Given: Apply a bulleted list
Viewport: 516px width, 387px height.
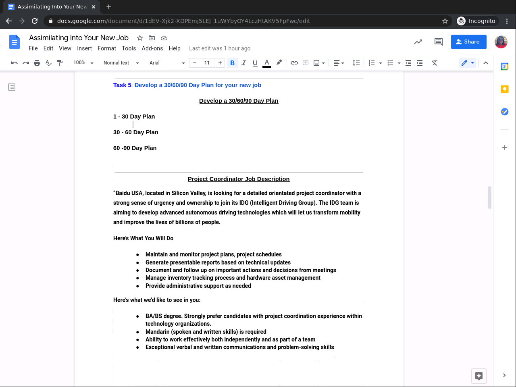Looking at the screenshot, I should [390, 63].
